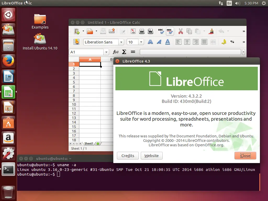268x201 pixels.
Task: Show more Standard toolbar buttons chevron
Action: point(244,31)
